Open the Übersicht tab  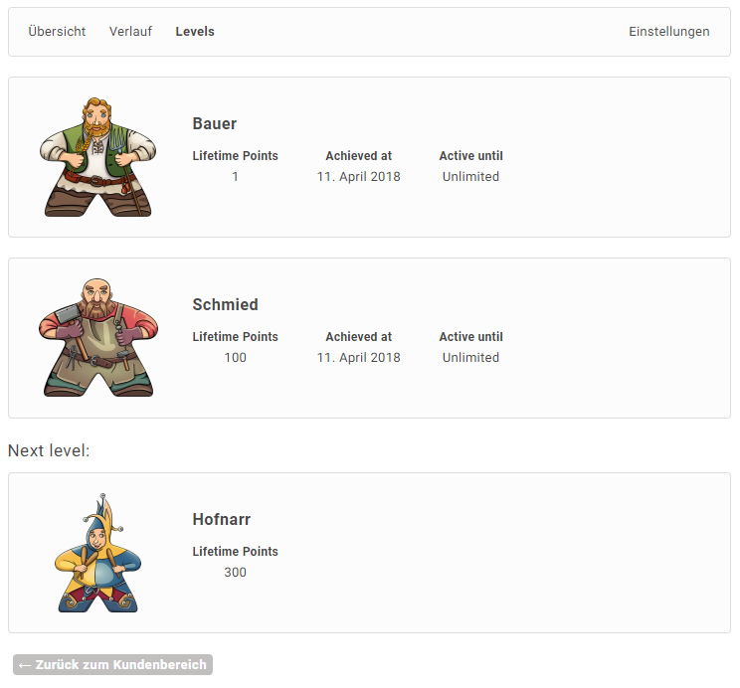57,32
